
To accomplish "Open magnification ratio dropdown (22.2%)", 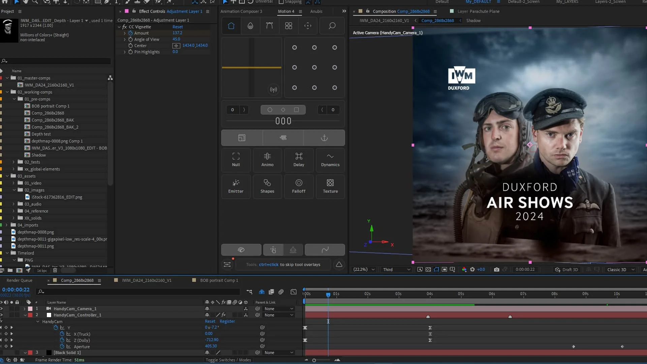I will (364, 270).
